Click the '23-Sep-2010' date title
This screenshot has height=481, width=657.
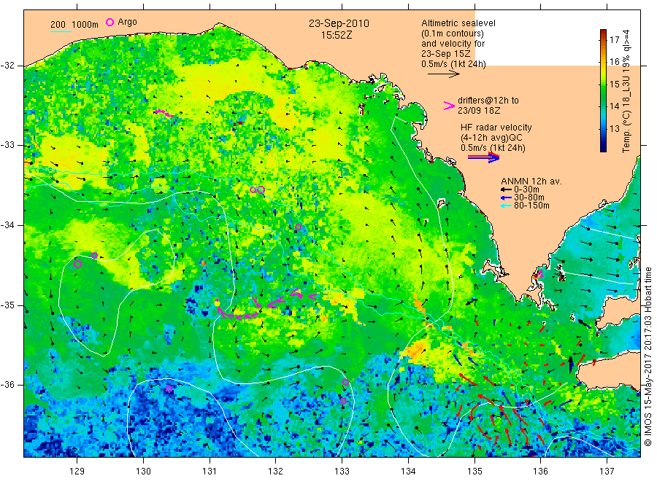[x=339, y=23]
